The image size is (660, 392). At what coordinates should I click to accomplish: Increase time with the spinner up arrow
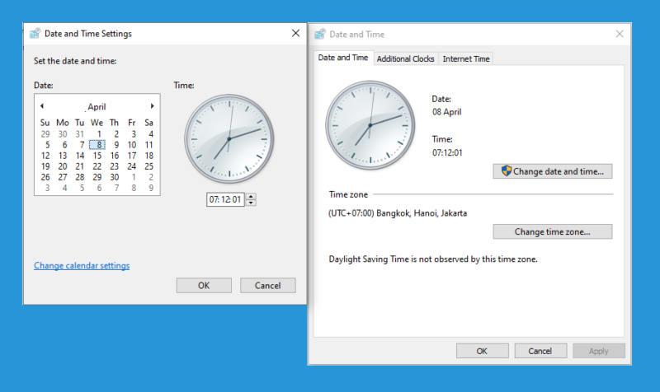[251, 196]
